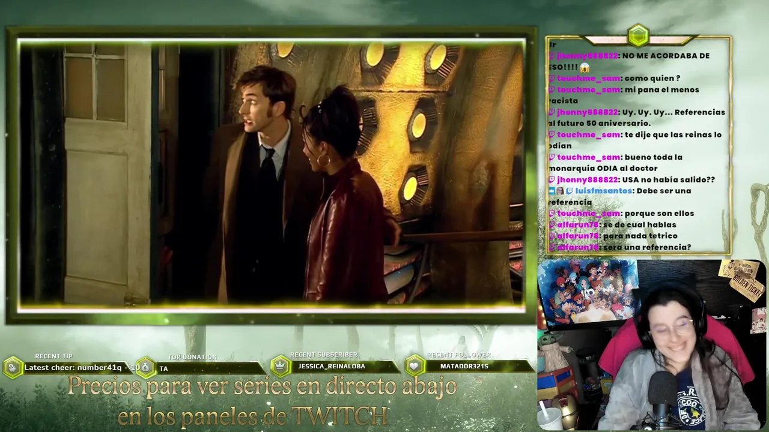Viewport: 769px width, 432px height.
Task: Click the Recent Tip coins hexagon icon
Action: coord(13,367)
